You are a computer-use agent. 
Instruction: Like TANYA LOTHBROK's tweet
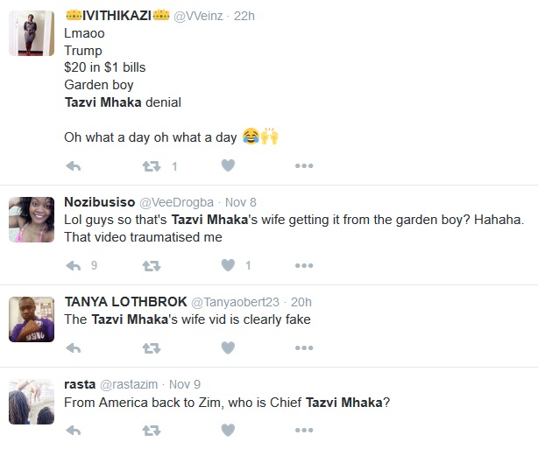pyautogui.click(x=228, y=347)
